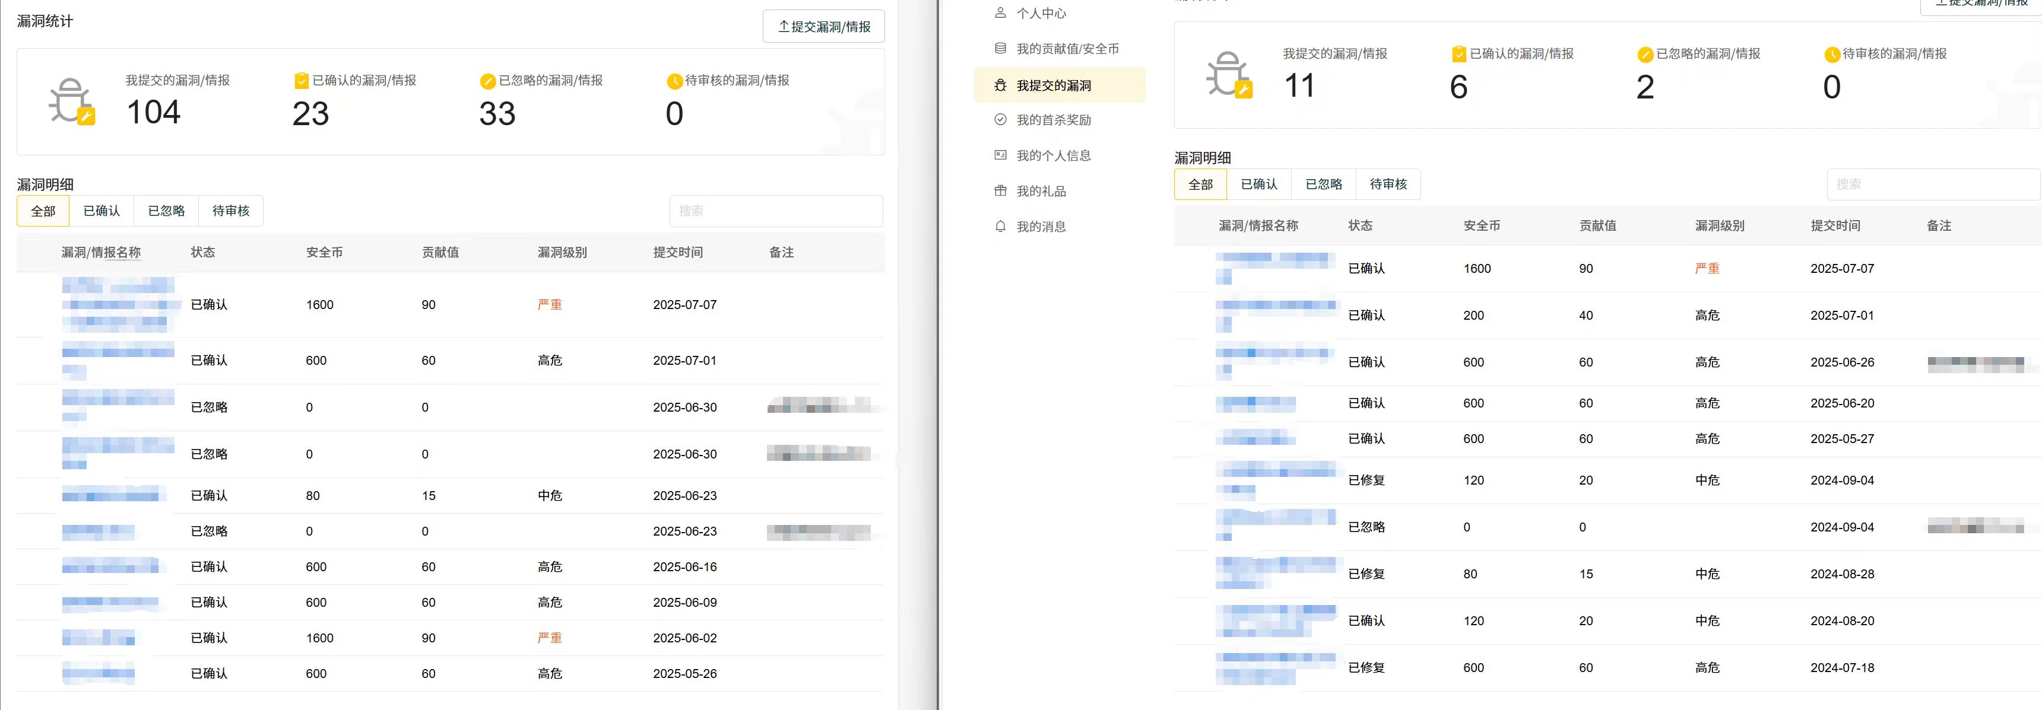Click the bug icon next to 我提交的漏洞
Screen dimensions: 2042x710
point(1000,85)
